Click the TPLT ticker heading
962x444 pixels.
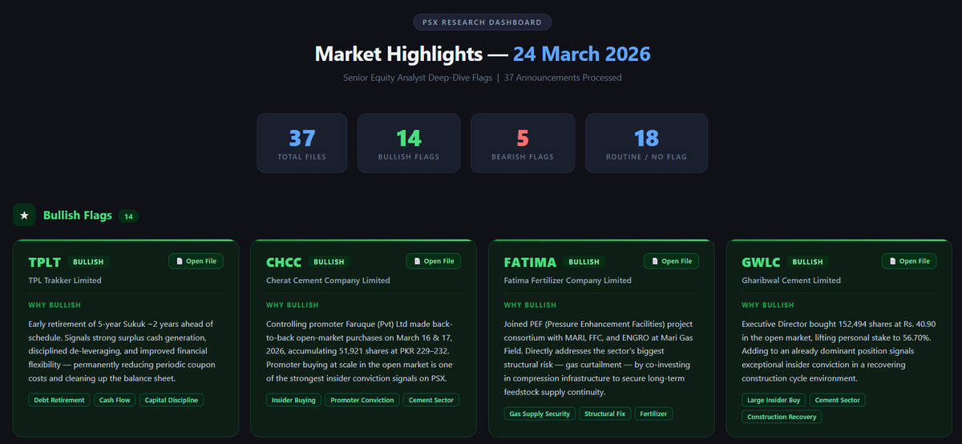click(44, 262)
